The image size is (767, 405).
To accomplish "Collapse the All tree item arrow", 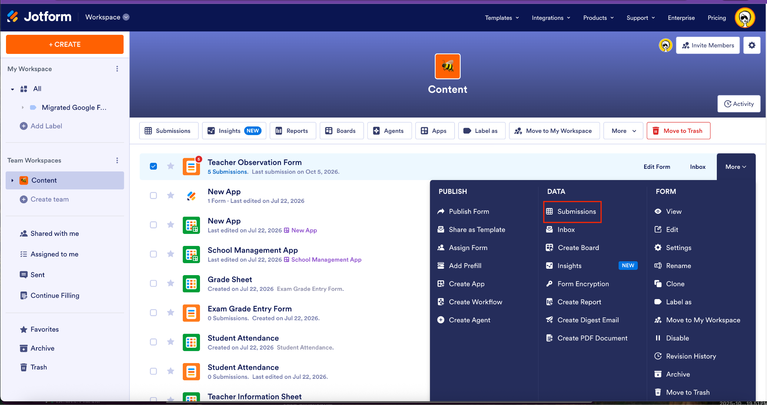I will [12, 89].
